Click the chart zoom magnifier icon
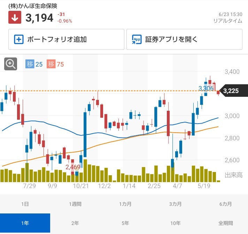 coord(10,64)
